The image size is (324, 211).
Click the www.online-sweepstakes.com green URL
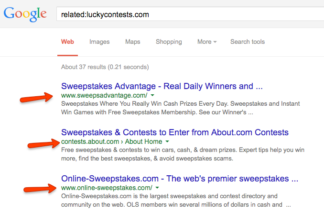pyautogui.click(x=107, y=188)
